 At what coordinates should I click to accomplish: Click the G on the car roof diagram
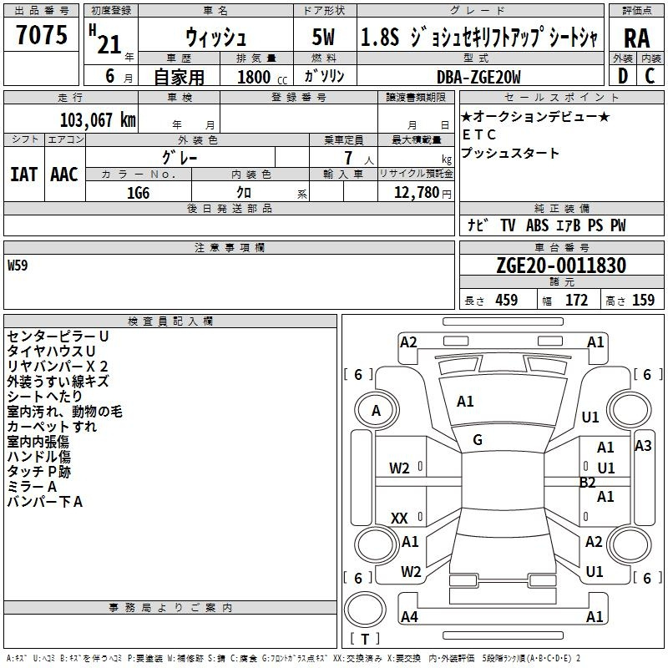(478, 440)
